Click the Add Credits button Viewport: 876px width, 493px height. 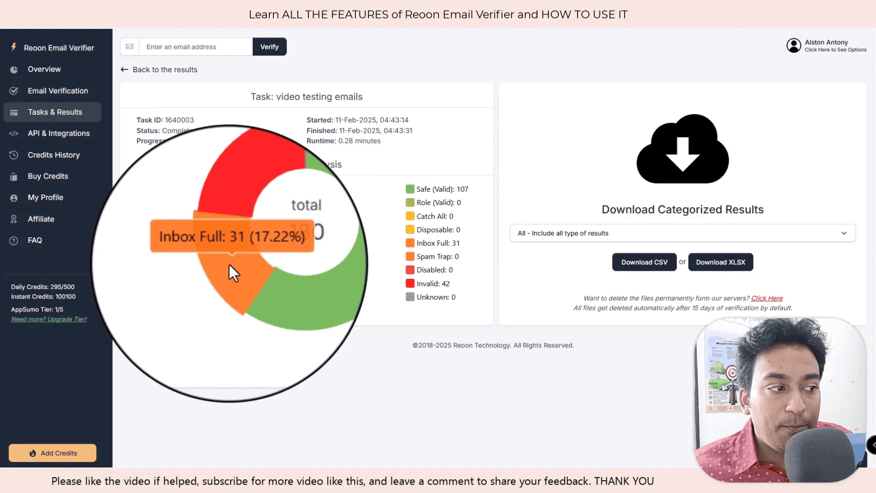[x=52, y=453]
